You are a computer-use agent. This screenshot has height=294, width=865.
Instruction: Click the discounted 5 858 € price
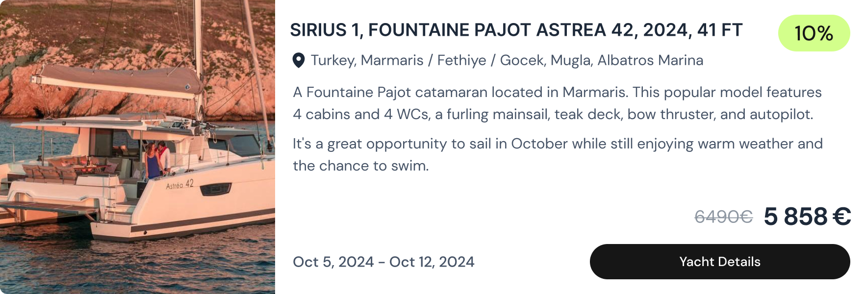pos(807,217)
